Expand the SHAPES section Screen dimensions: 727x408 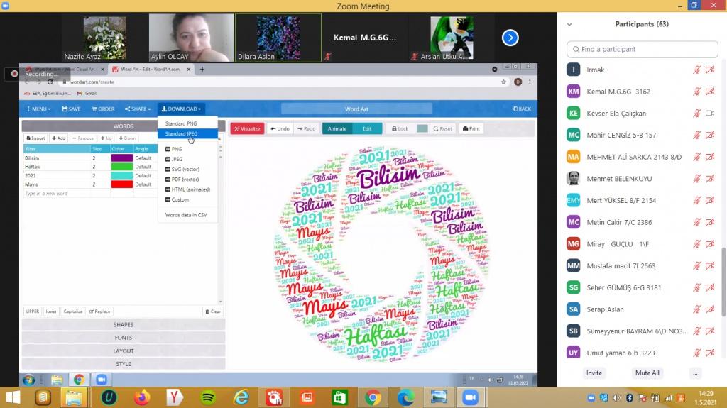pos(124,324)
